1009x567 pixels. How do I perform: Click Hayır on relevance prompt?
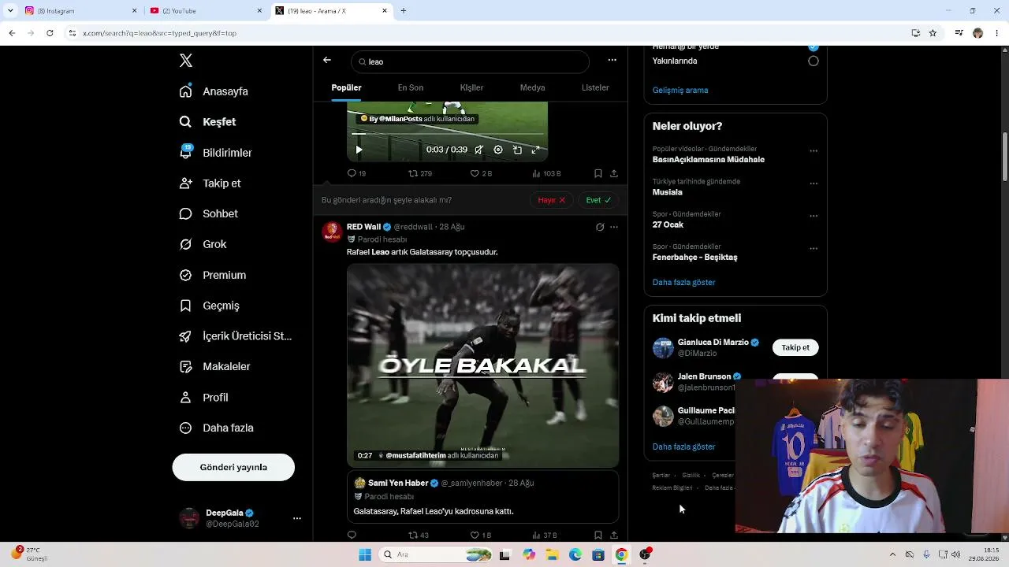click(551, 200)
